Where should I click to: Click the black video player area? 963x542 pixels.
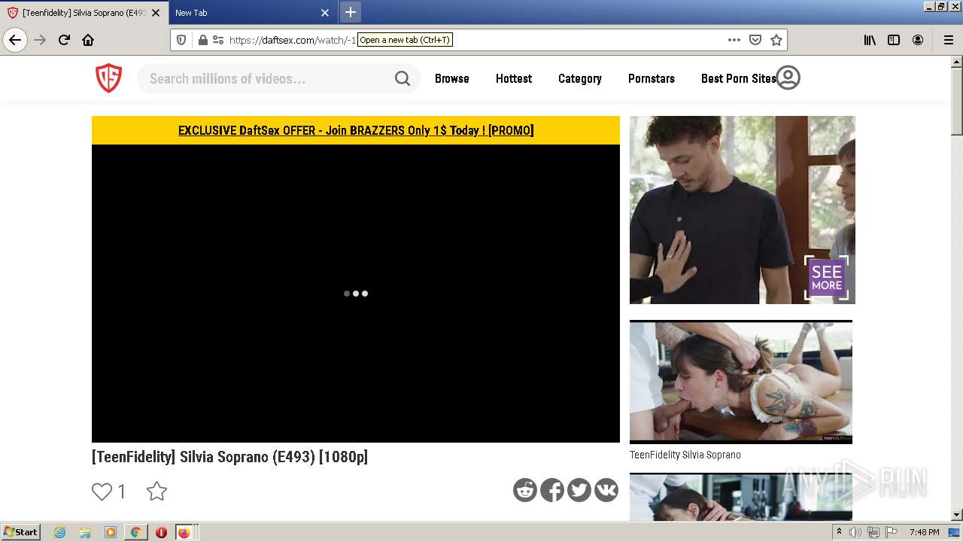tap(356, 294)
